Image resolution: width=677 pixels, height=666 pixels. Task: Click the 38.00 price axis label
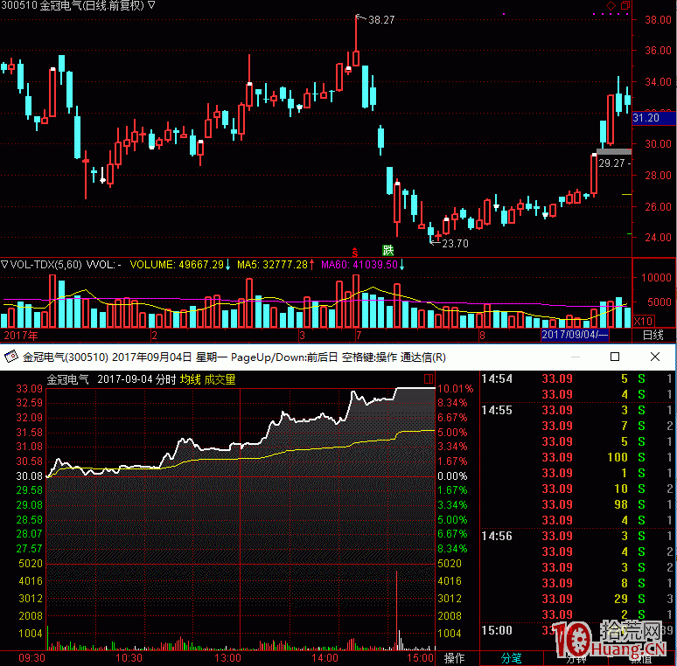(x=658, y=20)
